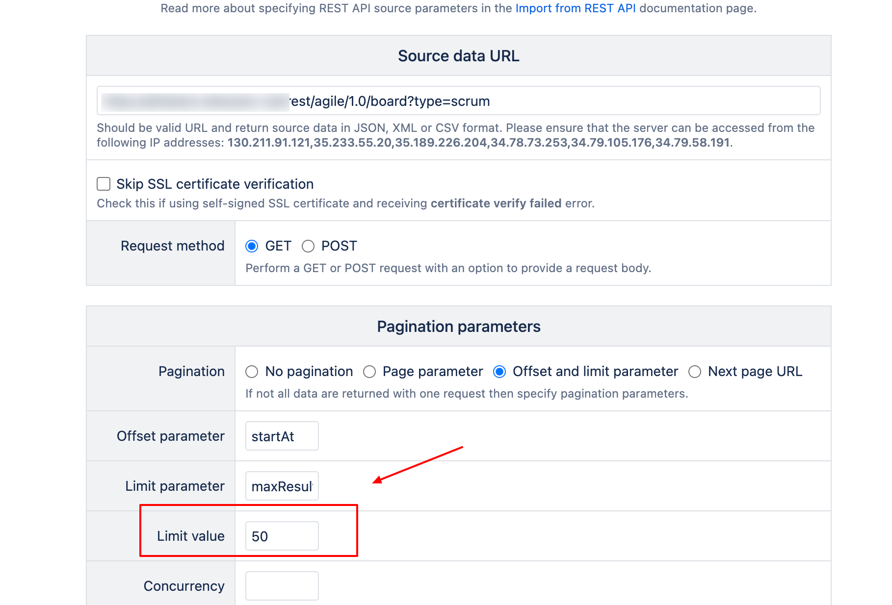Click the 'Limit value' row label
Viewport: 892px width, 605px height.
tap(190, 536)
